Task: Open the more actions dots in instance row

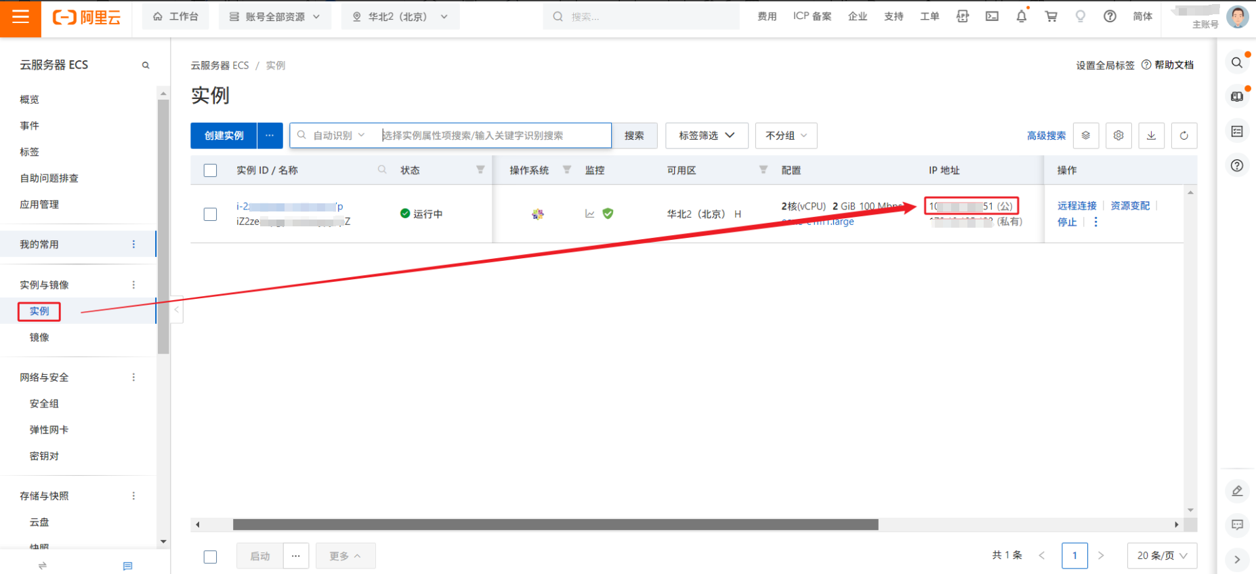Action: (1095, 222)
